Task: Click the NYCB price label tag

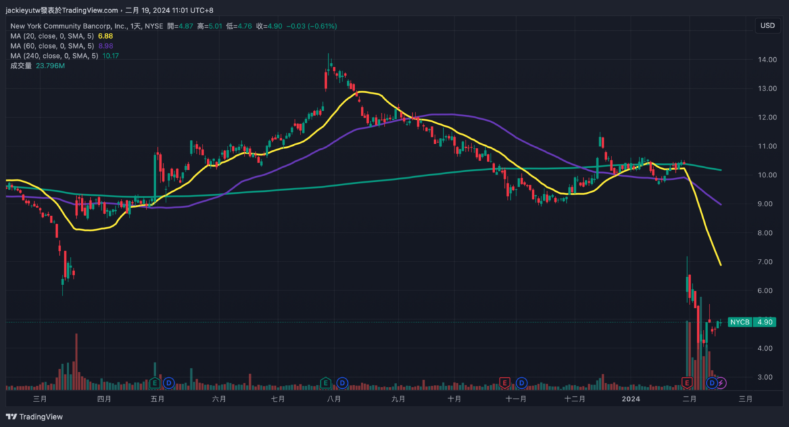Action: click(x=740, y=322)
